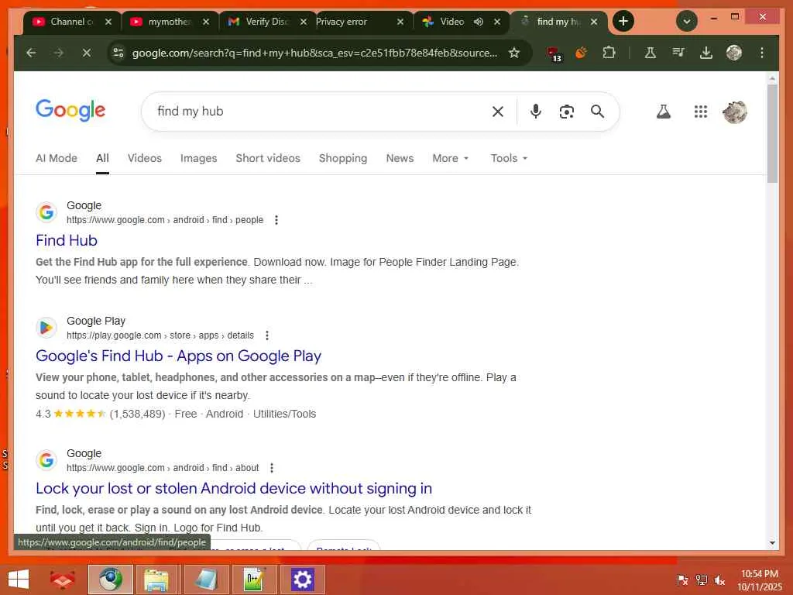Open more options for Find Hub result
This screenshot has width=793, height=595.
click(276, 220)
